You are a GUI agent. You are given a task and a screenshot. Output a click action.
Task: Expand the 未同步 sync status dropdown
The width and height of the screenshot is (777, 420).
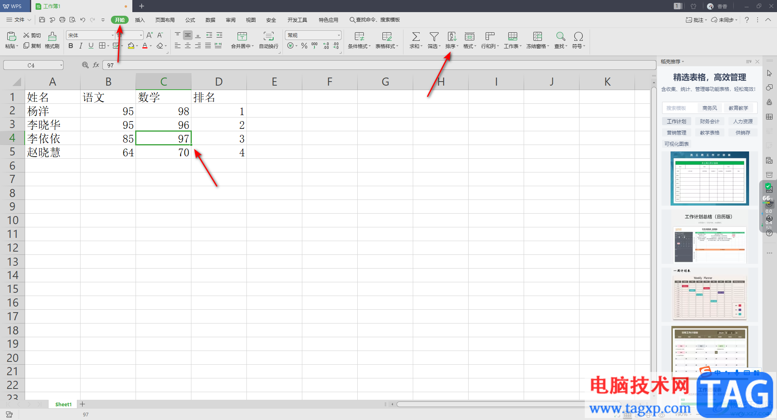click(x=736, y=20)
